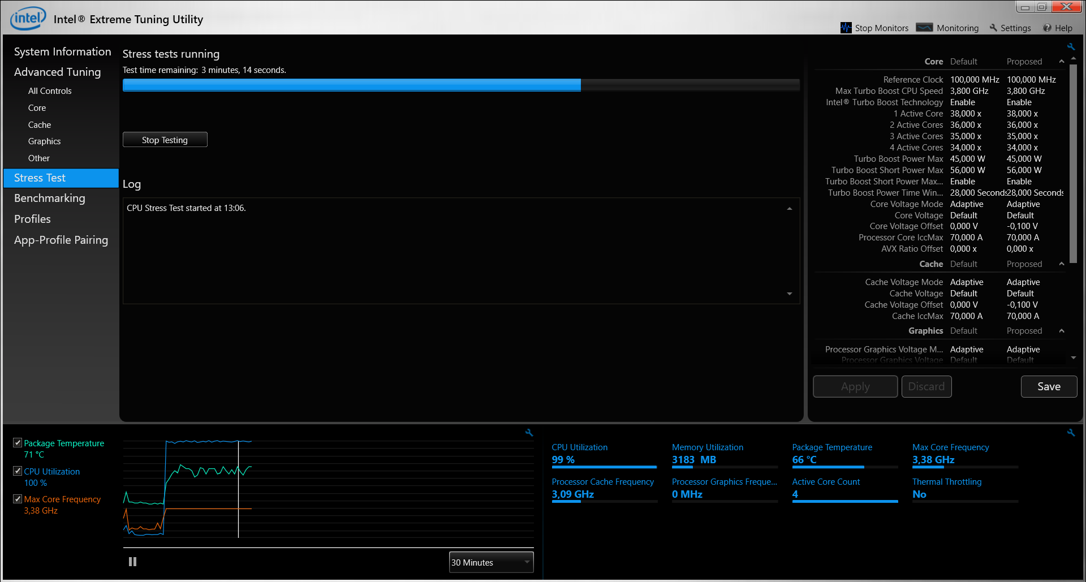
Task: Click the Stop Testing button
Action: 165,140
